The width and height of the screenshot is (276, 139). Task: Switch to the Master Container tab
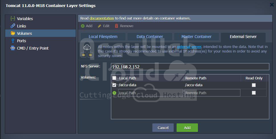tap(197, 37)
